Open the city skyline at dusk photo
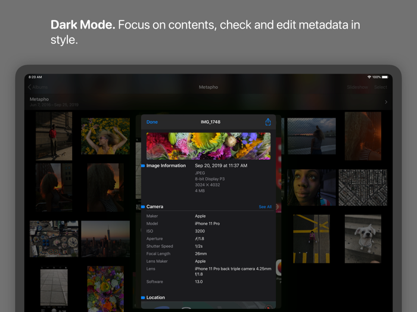 [x=105, y=239]
